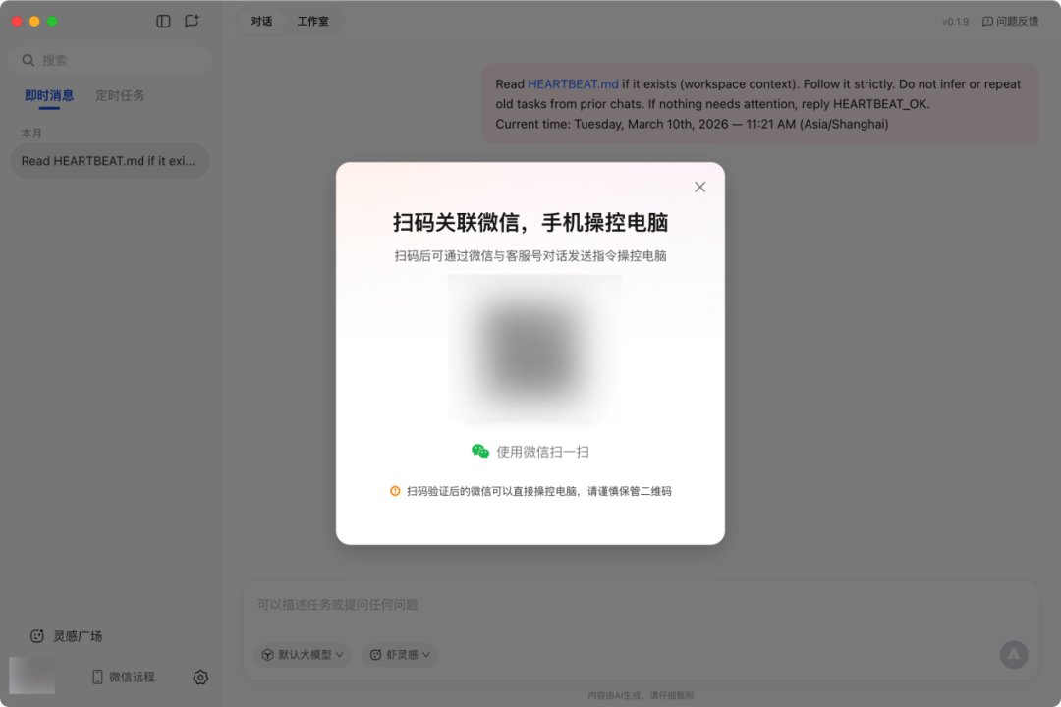Screen dimensions: 1061x707
Task: Click the 微信远程 phone icon
Action: [97, 677]
